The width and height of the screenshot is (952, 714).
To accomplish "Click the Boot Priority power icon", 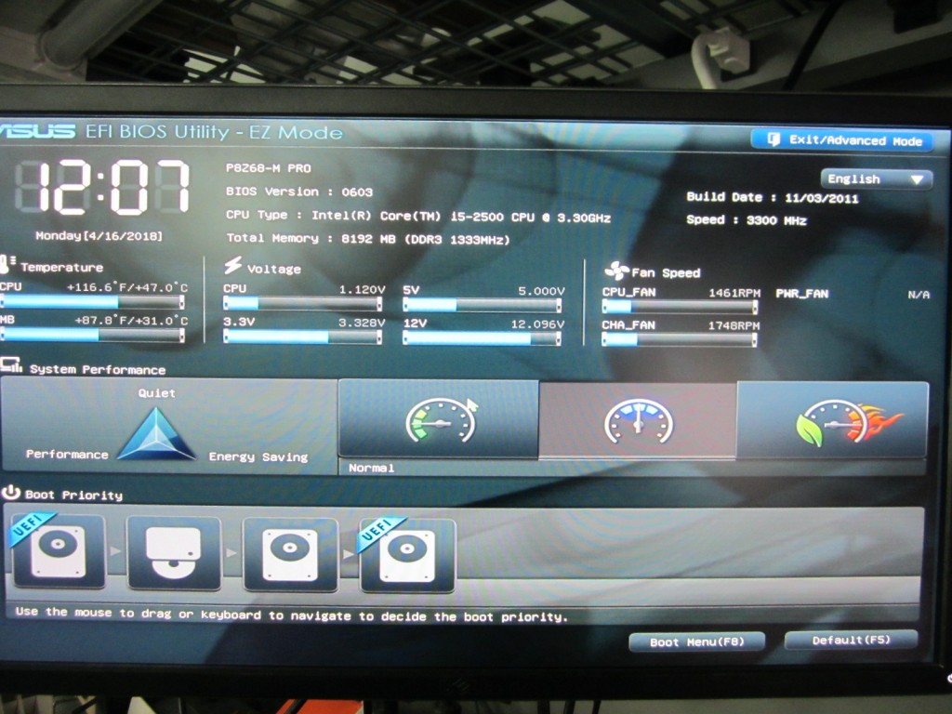I will click(11, 492).
